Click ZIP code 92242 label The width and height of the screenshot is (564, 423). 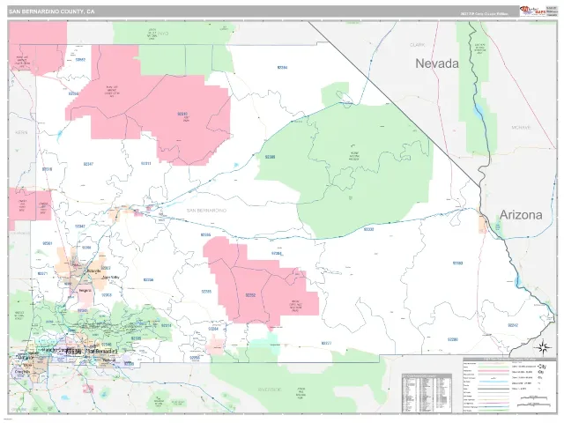click(x=513, y=325)
